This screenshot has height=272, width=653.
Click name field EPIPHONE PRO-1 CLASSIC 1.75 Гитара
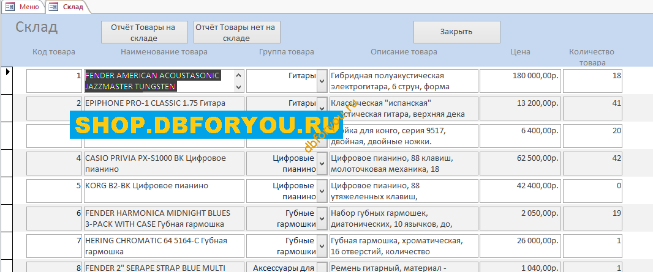(164, 107)
